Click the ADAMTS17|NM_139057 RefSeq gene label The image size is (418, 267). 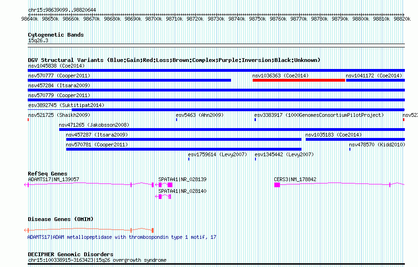click(54, 180)
